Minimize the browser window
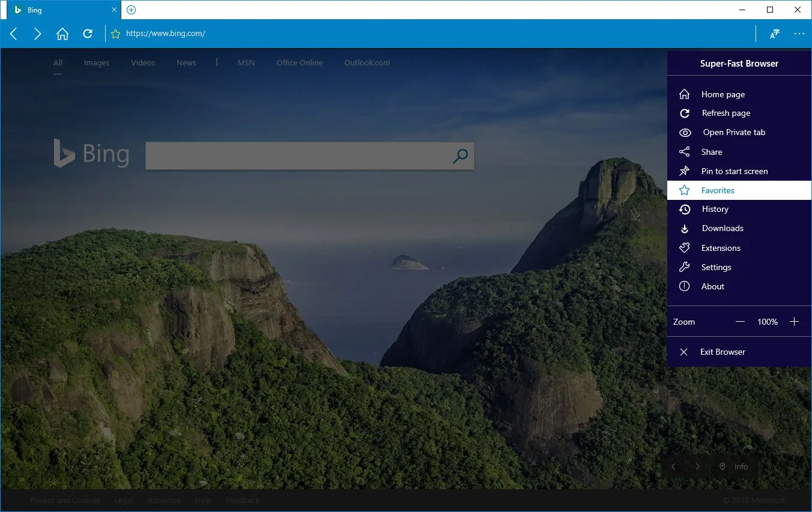Screen dimensions: 812x512 [x=742, y=10]
